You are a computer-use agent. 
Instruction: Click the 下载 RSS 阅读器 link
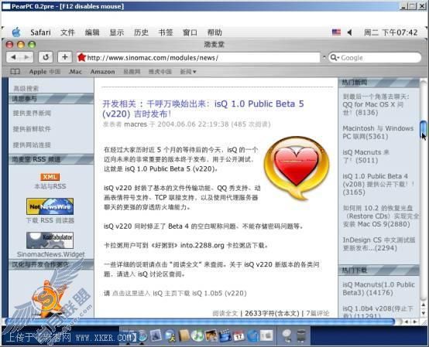pos(50,220)
